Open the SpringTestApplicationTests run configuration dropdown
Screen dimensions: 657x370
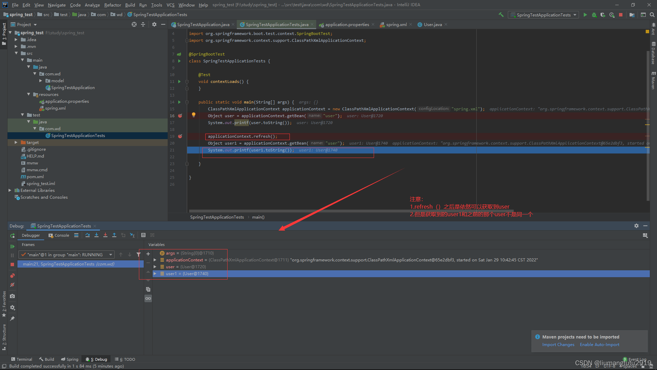(543, 15)
